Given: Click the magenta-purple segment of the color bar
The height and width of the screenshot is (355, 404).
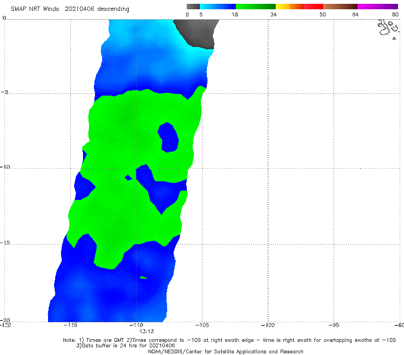Looking at the screenshot, I should (x=378, y=7).
